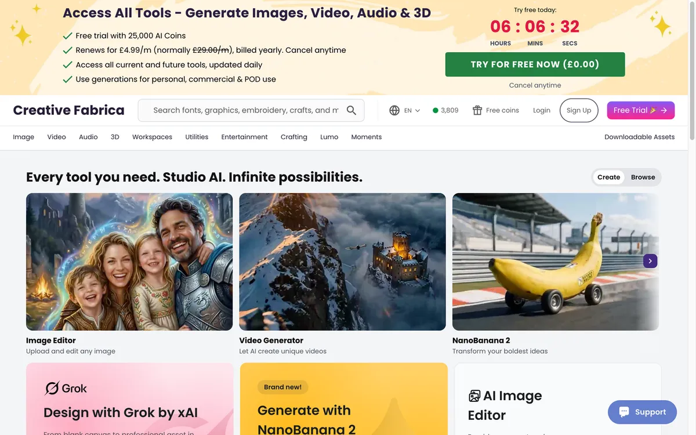This screenshot has height=435, width=696.
Task: Click the Video Generator title link
Action: pos(271,340)
